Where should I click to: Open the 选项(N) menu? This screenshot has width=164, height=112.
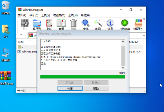pos(73,15)
